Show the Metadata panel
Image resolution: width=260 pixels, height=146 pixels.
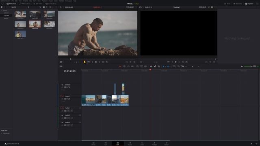tap(238, 4)
